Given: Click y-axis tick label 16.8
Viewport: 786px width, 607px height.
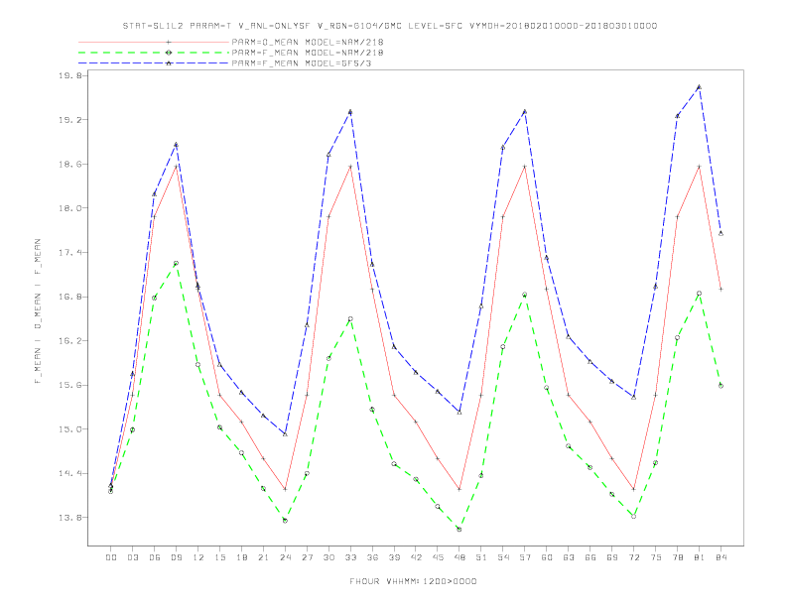Looking at the screenshot, I should 69,297.
